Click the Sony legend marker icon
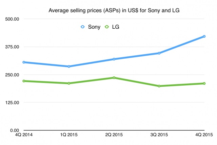Image resolution: width=217 pixels, height=145 pixels. 83,27
